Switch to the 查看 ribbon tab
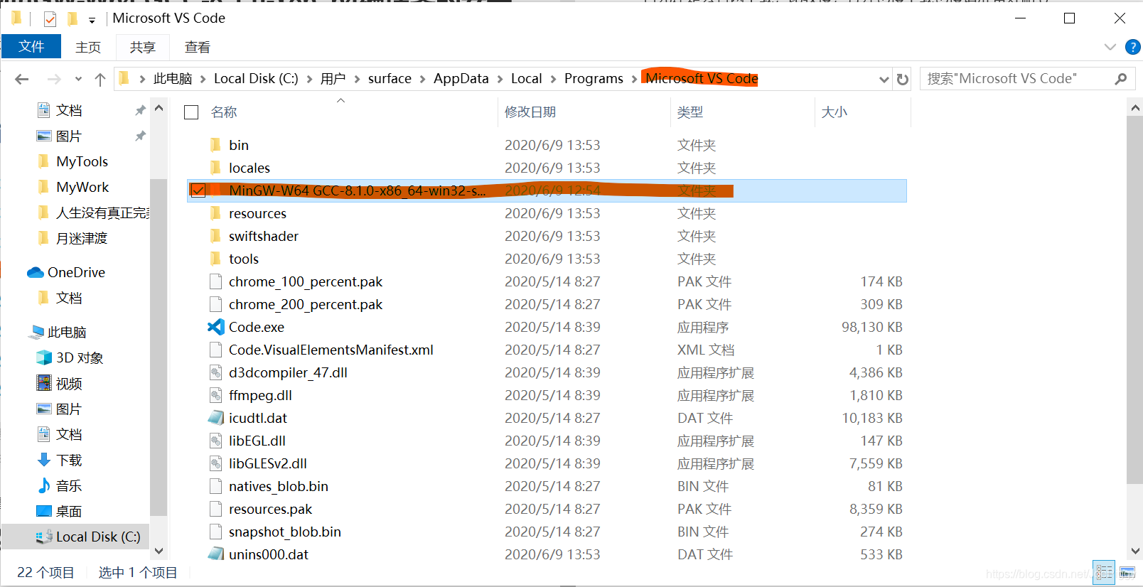Screen dimensions: 1143x587 tap(198, 47)
